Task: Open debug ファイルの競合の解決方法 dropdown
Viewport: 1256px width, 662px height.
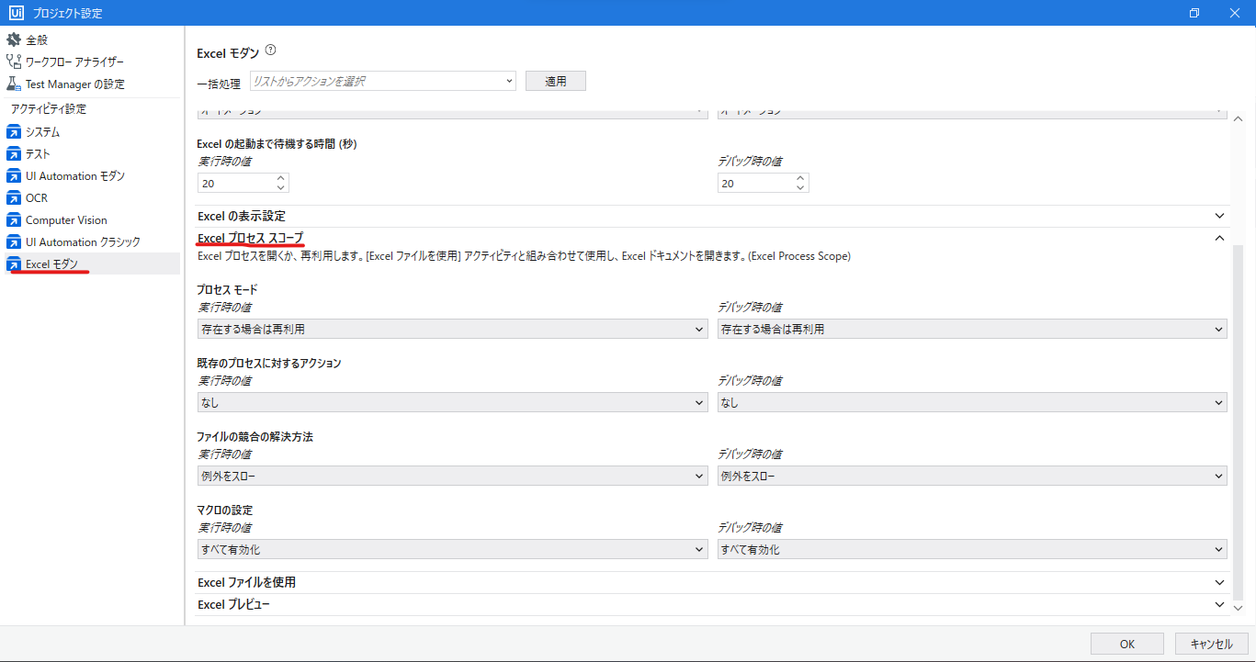Action: [x=972, y=477]
